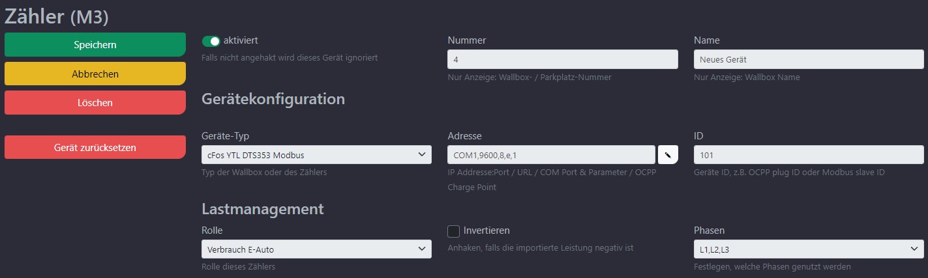Select the Adresse field with COM1,9600,8,e,1
The width and height of the screenshot is (928, 278).
click(551, 155)
